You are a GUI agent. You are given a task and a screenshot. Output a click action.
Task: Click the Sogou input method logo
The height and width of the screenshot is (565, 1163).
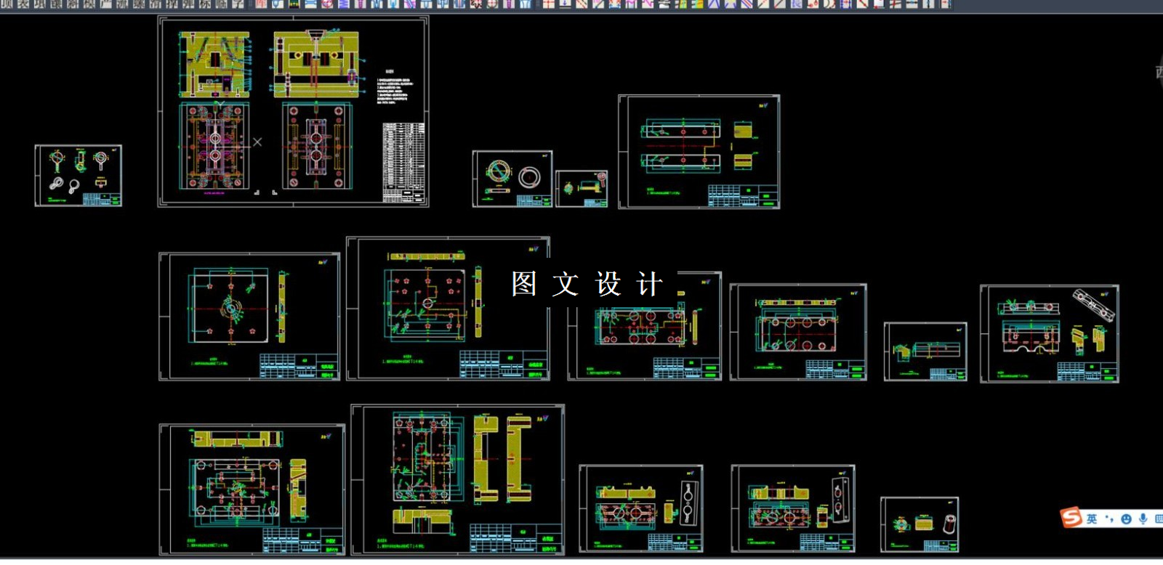(x=1071, y=516)
